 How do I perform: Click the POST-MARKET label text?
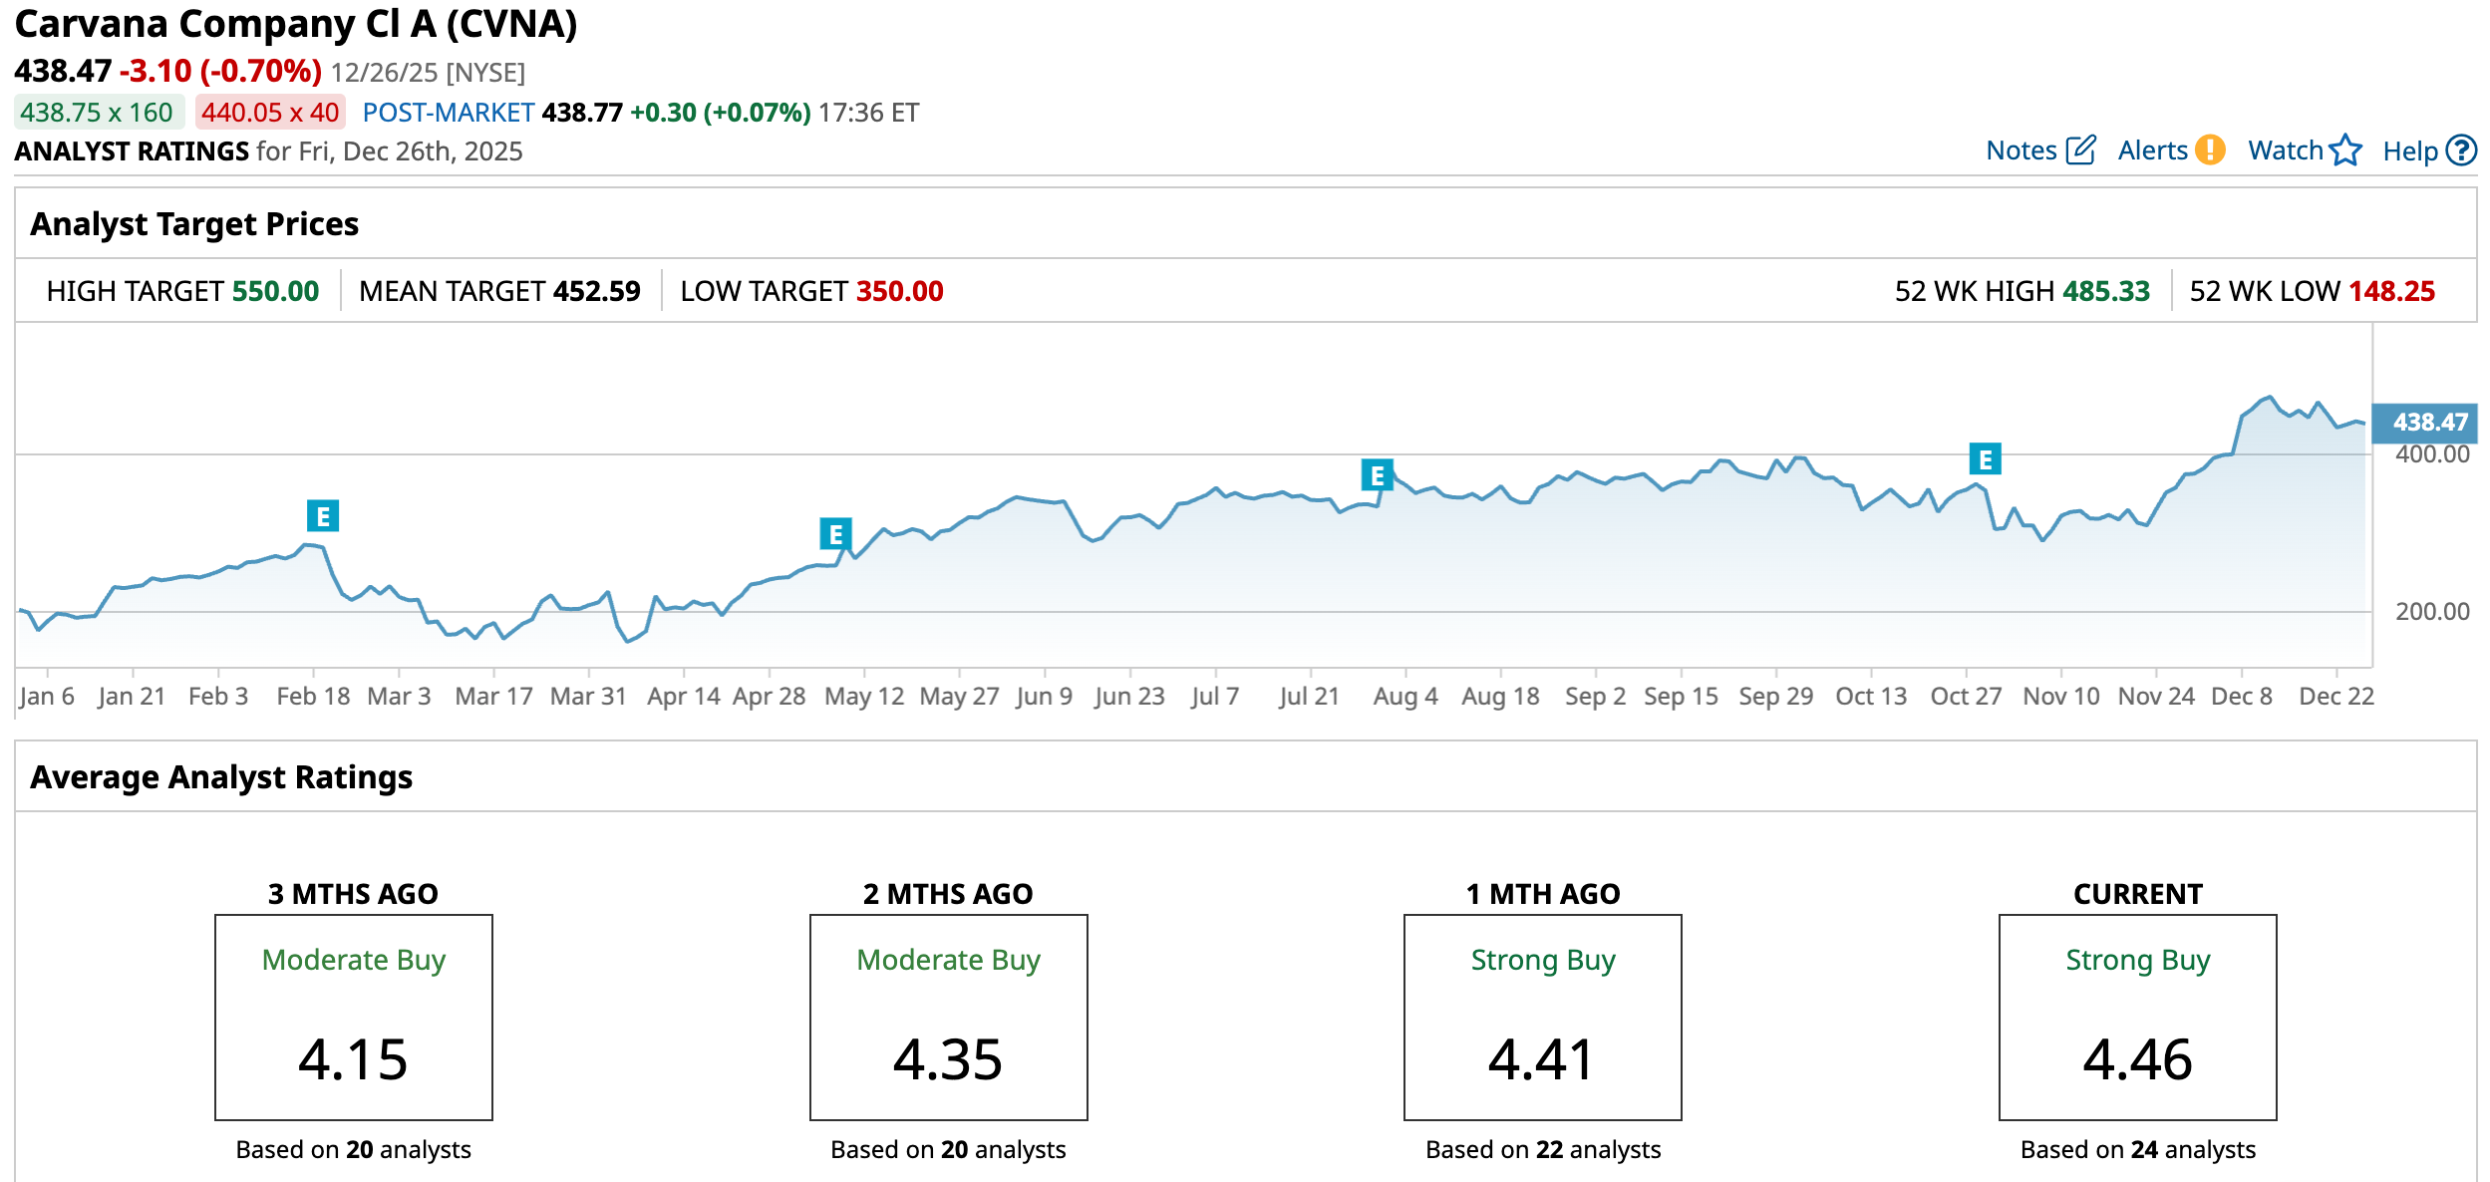tap(449, 113)
